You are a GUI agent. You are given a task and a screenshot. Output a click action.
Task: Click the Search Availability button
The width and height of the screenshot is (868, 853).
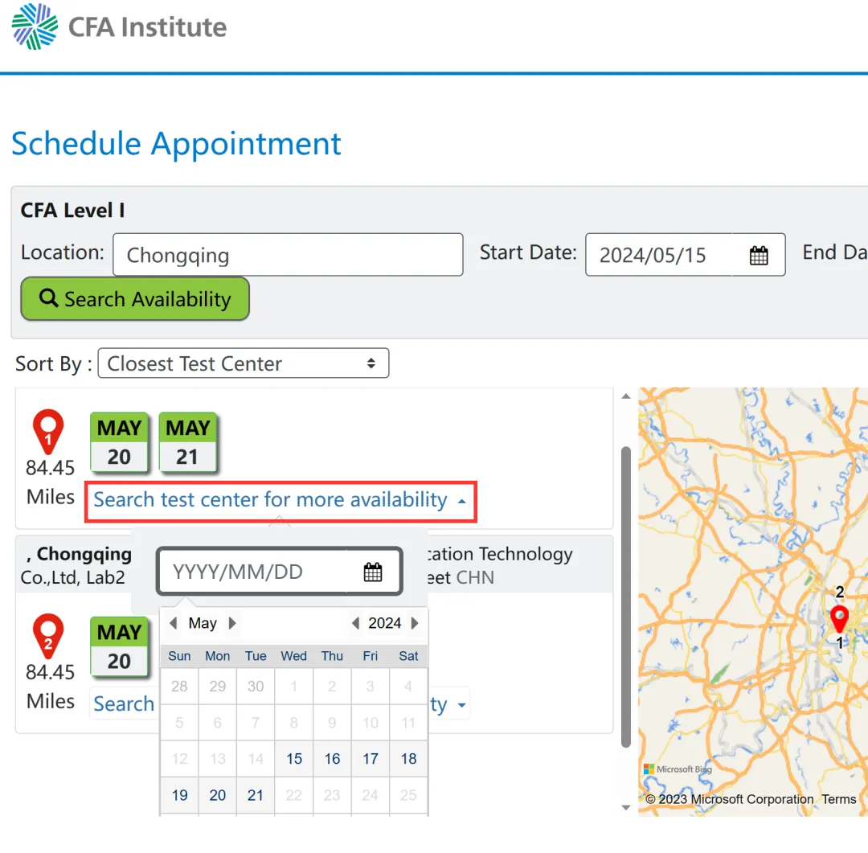point(135,299)
